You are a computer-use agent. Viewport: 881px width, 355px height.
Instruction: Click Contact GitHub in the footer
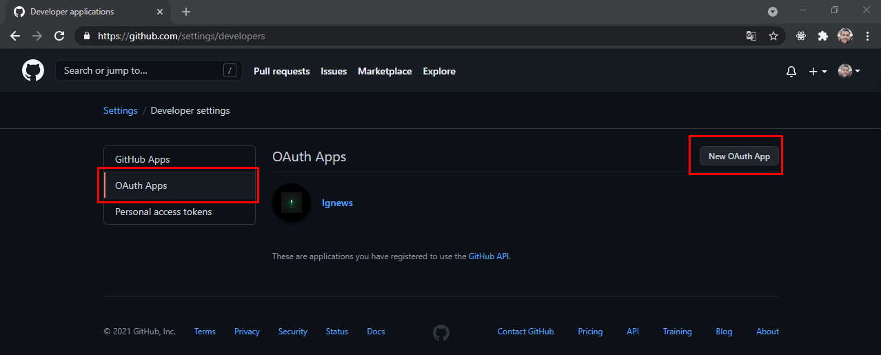[x=525, y=332]
